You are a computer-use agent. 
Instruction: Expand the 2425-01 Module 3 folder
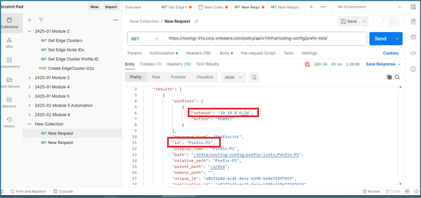tap(29, 77)
